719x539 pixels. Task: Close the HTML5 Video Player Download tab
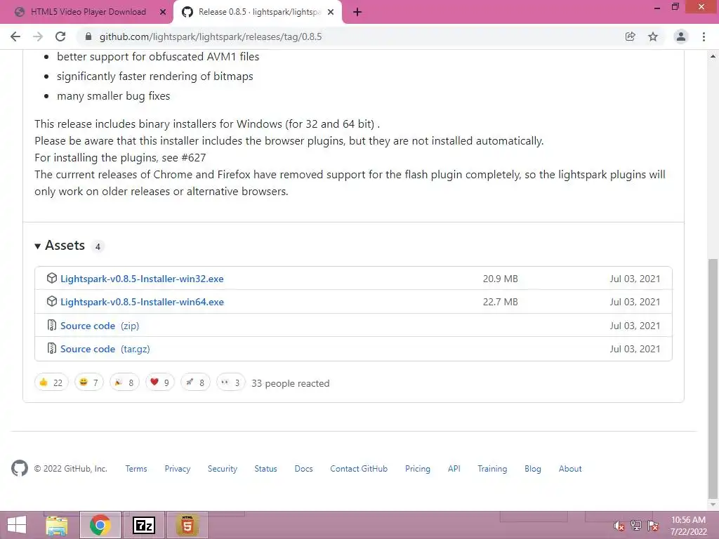tap(163, 13)
